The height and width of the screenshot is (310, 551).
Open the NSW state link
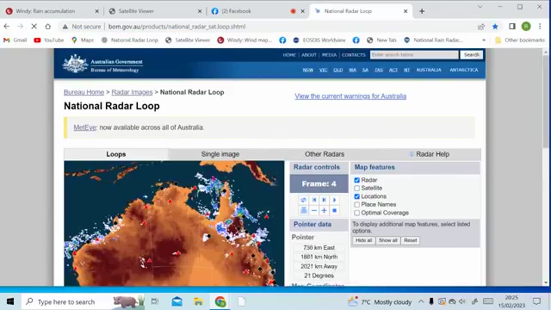click(x=308, y=70)
